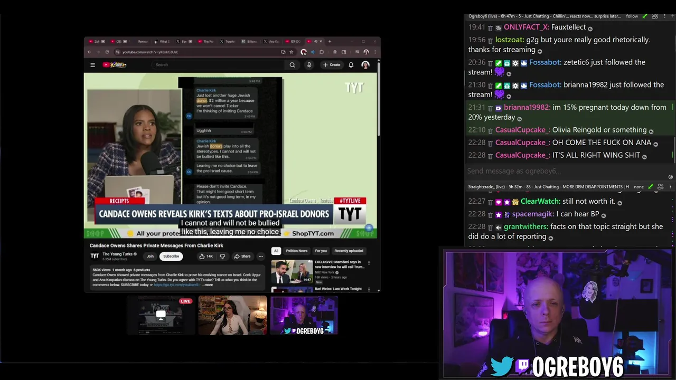The height and width of the screenshot is (380, 676).
Task: Click the brianna19982 username in chat
Action: (x=527, y=107)
